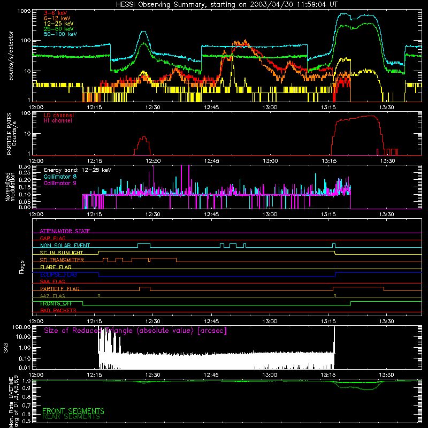The image size is (428, 428).
Task: Click the SAS axis label
Action: tap(6, 348)
